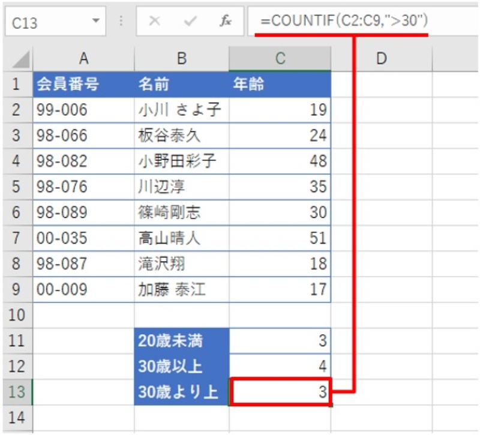Click the name cell 板谷泰久
480x435 pixels.
pyautogui.click(x=182, y=136)
